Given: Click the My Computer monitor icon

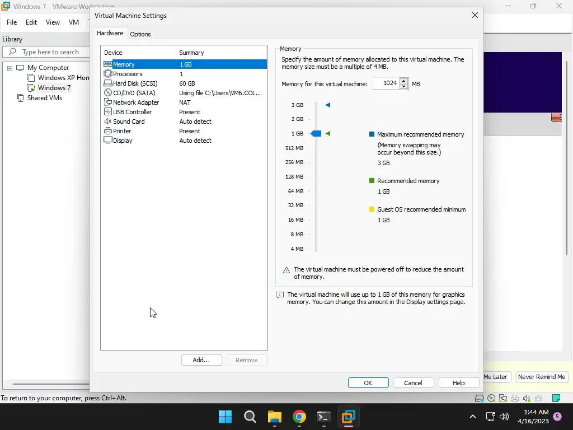Looking at the screenshot, I should click(20, 68).
